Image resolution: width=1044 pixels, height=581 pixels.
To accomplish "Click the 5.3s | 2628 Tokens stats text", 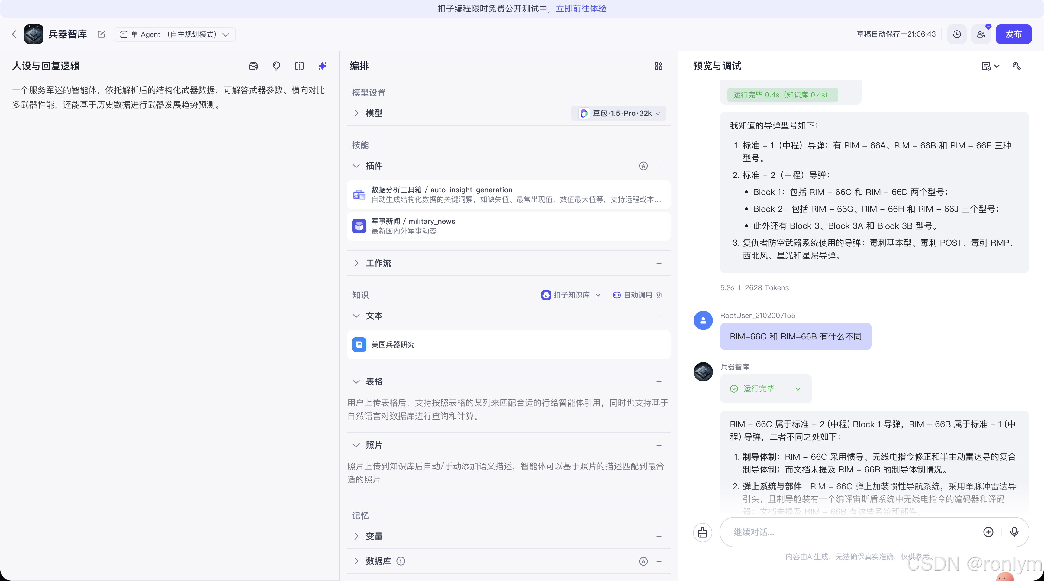I will 754,287.
